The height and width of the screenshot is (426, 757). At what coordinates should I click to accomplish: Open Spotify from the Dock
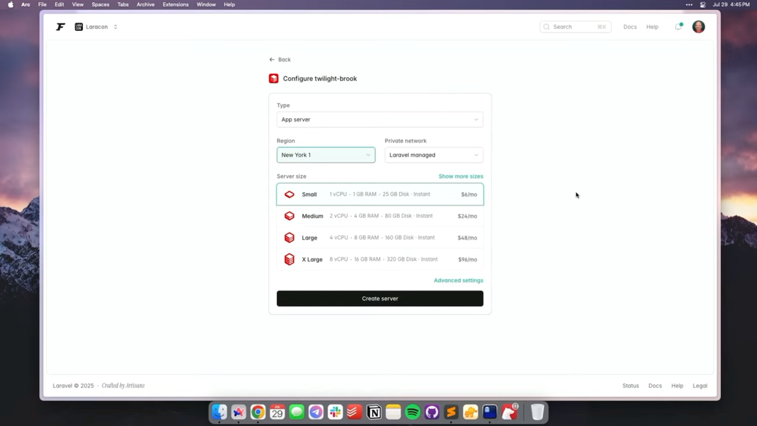[x=412, y=413]
